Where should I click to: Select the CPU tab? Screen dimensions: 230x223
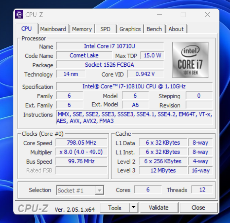tap(26, 29)
